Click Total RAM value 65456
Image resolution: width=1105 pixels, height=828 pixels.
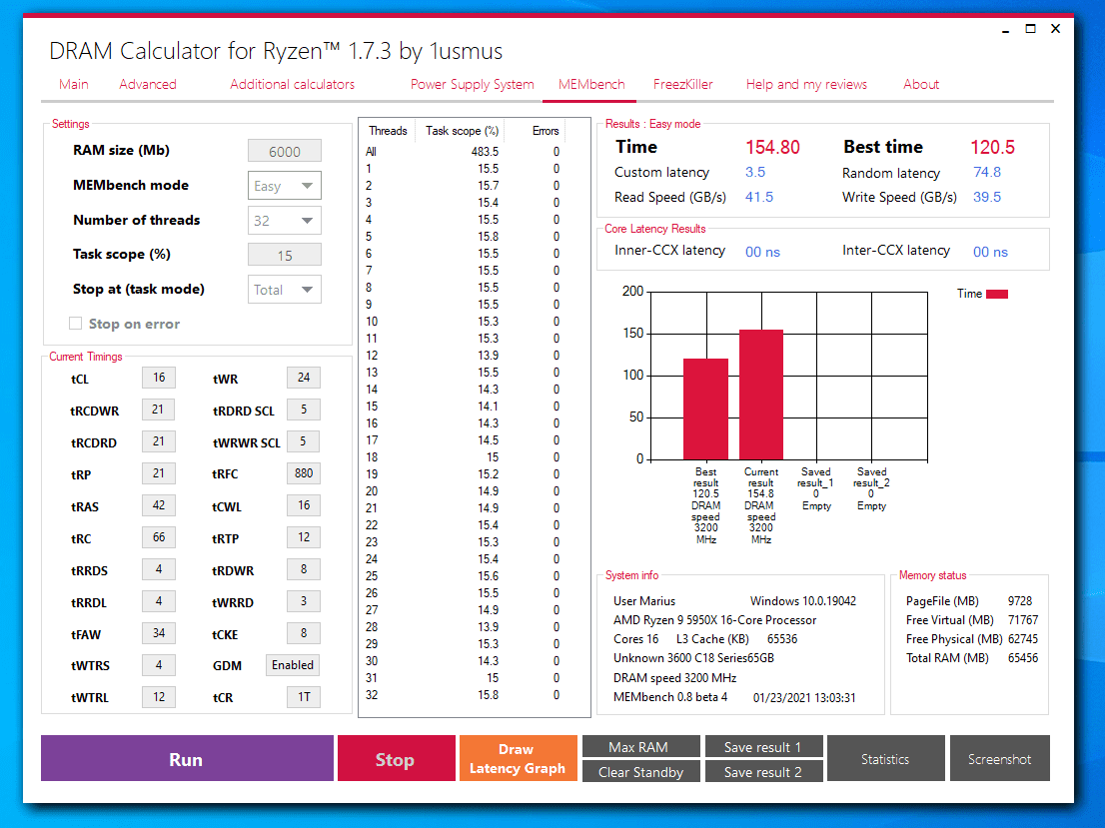(1022, 658)
